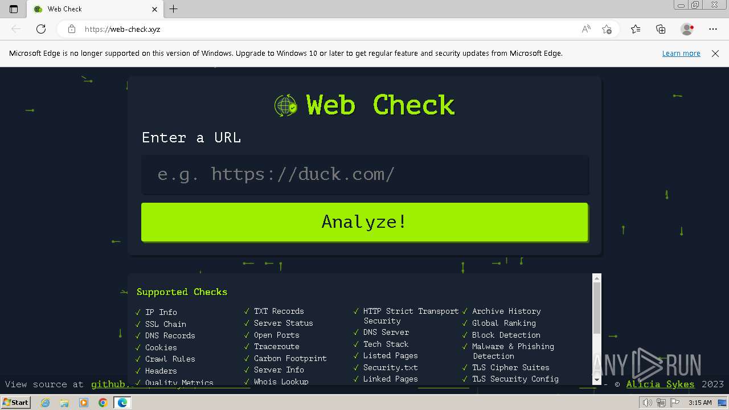
Task: Click the Server Status check item
Action: 284,323
